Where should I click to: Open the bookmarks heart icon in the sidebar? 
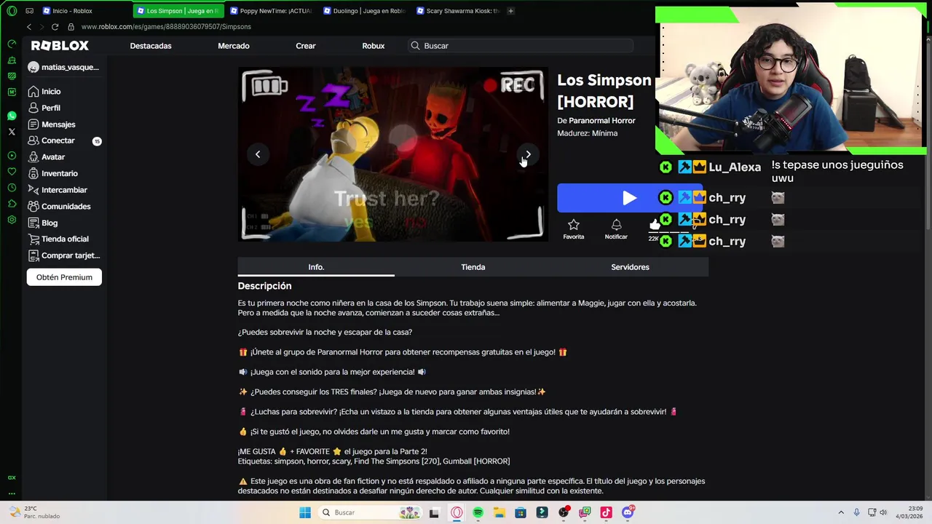pos(12,171)
